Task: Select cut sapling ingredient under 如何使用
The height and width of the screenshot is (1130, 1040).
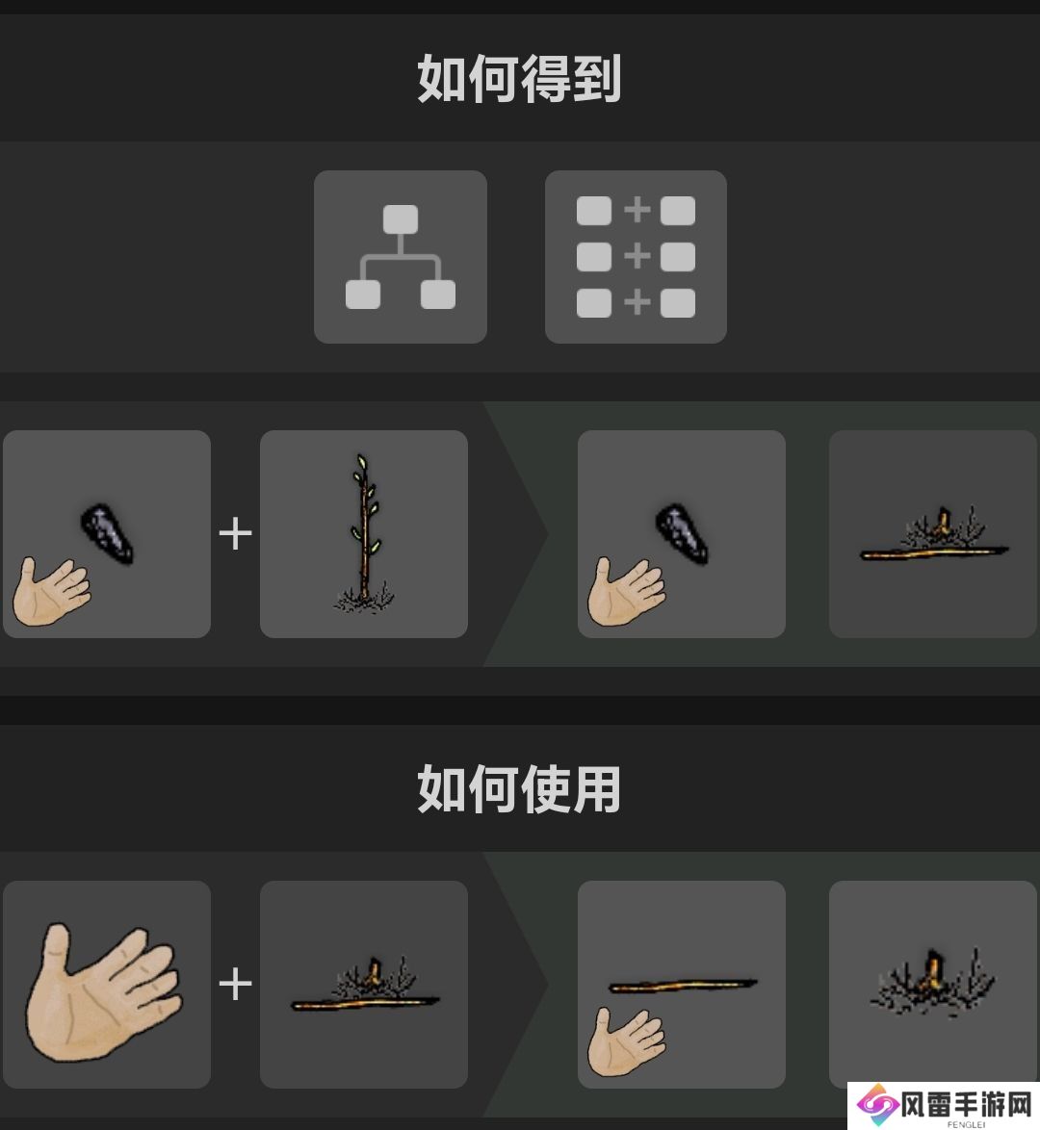Action: pyautogui.click(x=363, y=985)
